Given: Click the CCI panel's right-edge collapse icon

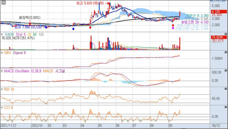Looking at the screenshot, I should click(x=226, y=107).
